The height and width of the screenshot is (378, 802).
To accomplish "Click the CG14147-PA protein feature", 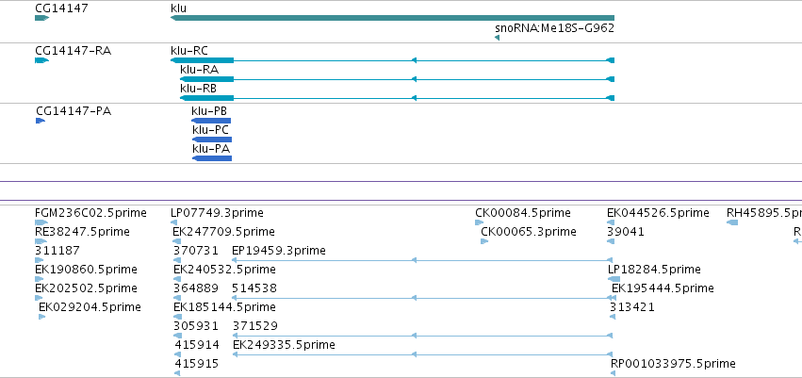I will coord(41,121).
